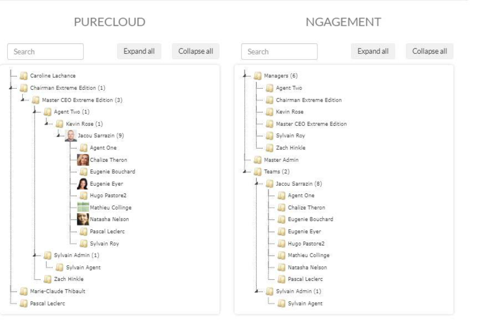
Task: Click PureCloud Eugenie Bouchard folder icon
Action: tap(83, 172)
